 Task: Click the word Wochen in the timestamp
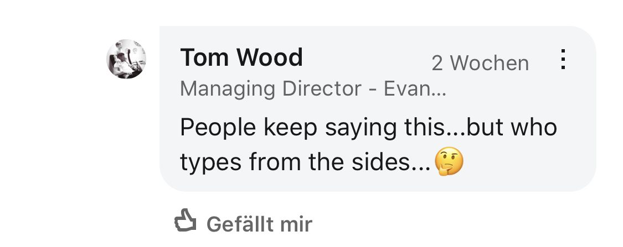[x=490, y=64]
